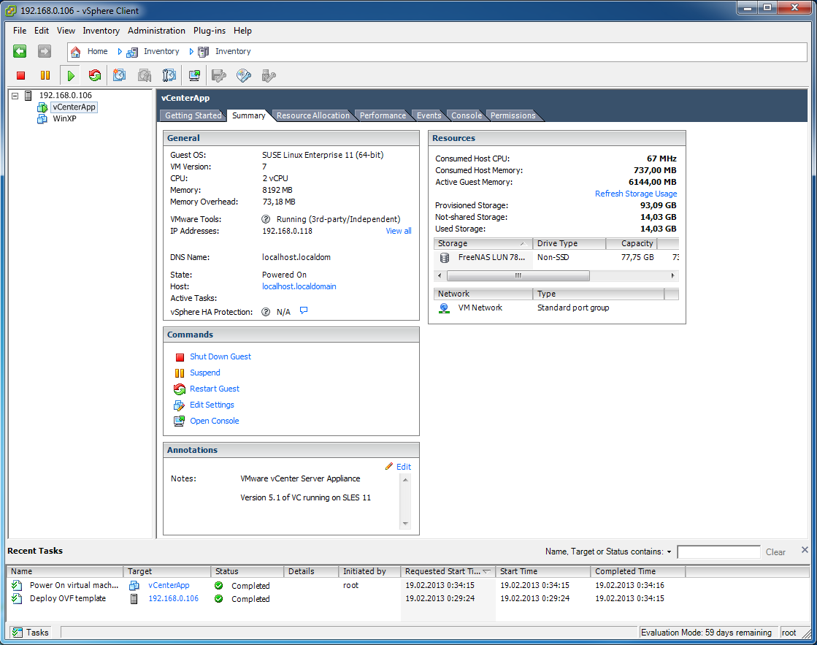Image resolution: width=817 pixels, height=645 pixels.
Task: Click the gray forward navigation arrow
Action: tap(45, 51)
